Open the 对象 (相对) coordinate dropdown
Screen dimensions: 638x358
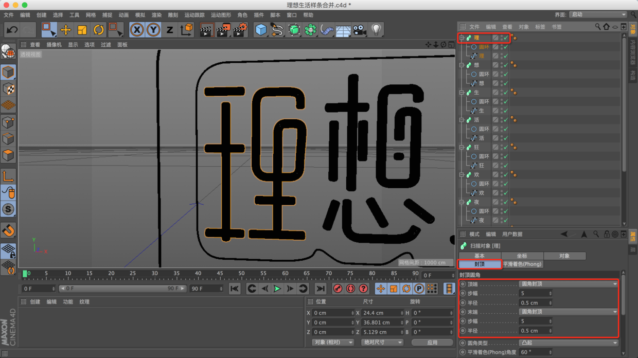pos(333,343)
